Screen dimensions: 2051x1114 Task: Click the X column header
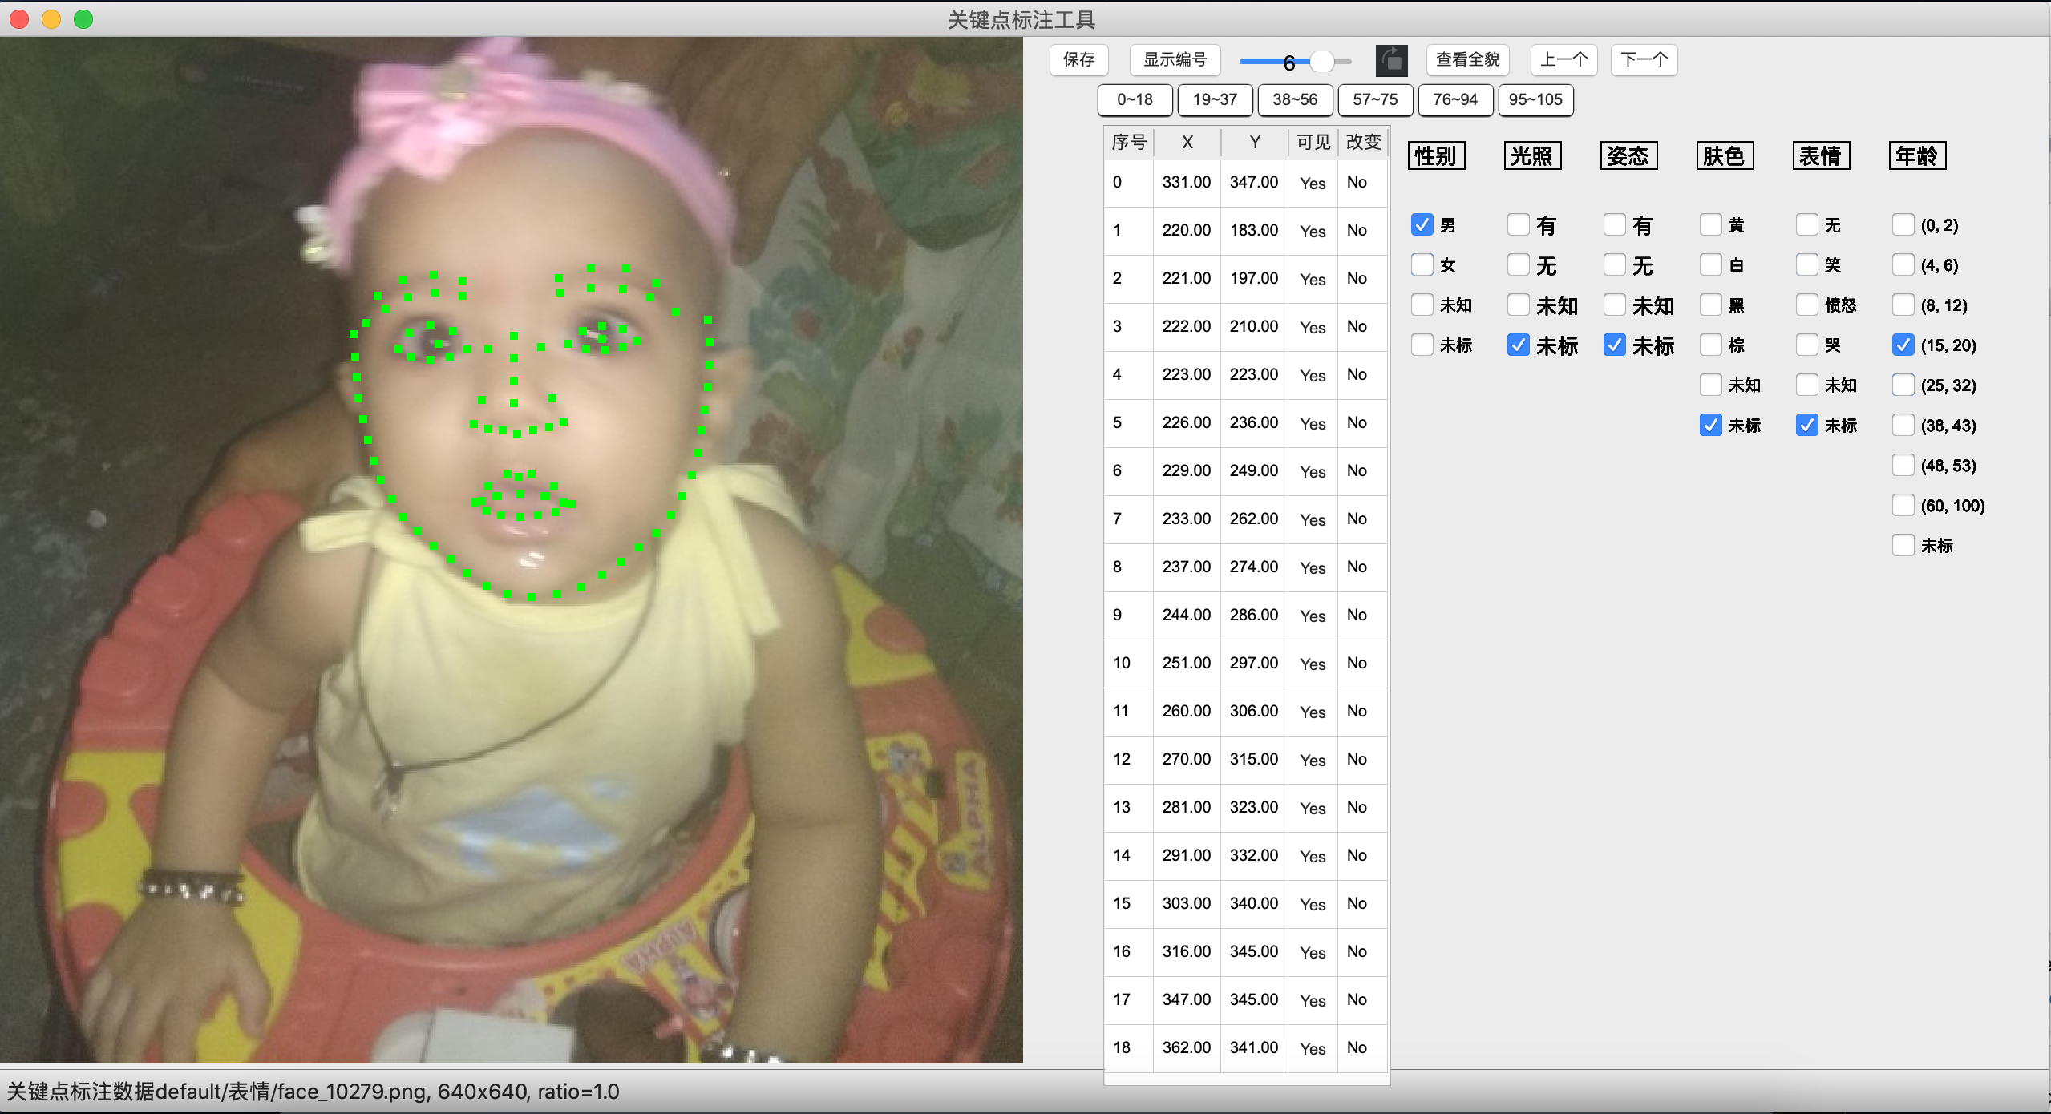coord(1187,143)
